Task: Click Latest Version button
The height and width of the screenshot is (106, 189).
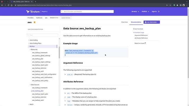Action: point(66,18)
